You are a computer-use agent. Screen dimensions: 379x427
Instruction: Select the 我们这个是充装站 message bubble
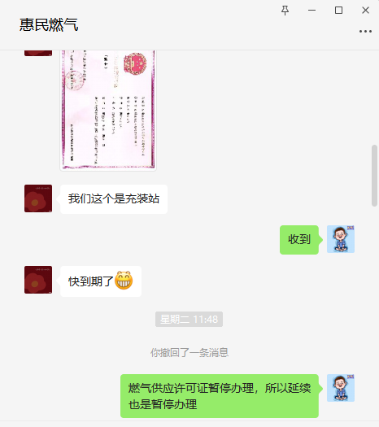(x=114, y=199)
